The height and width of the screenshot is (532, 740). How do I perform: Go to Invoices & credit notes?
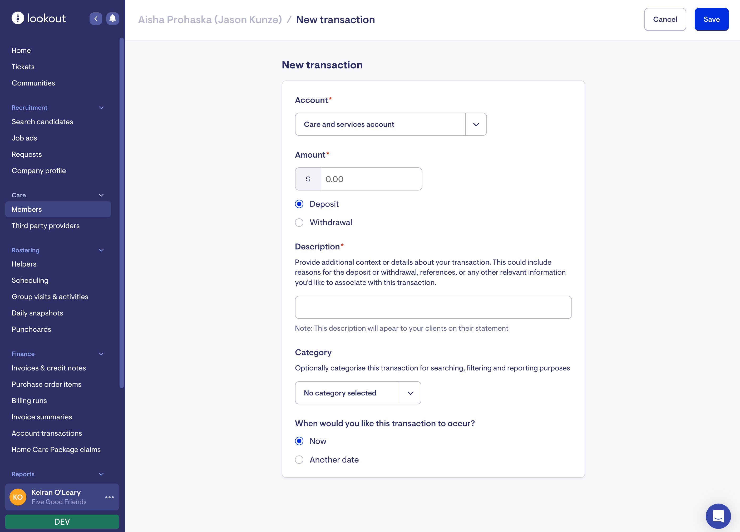[x=49, y=368]
